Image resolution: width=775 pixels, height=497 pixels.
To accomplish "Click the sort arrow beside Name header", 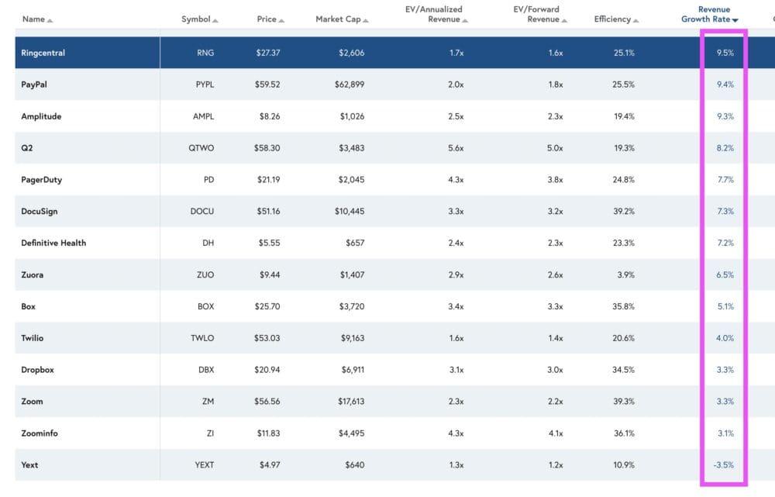I will [x=50, y=20].
